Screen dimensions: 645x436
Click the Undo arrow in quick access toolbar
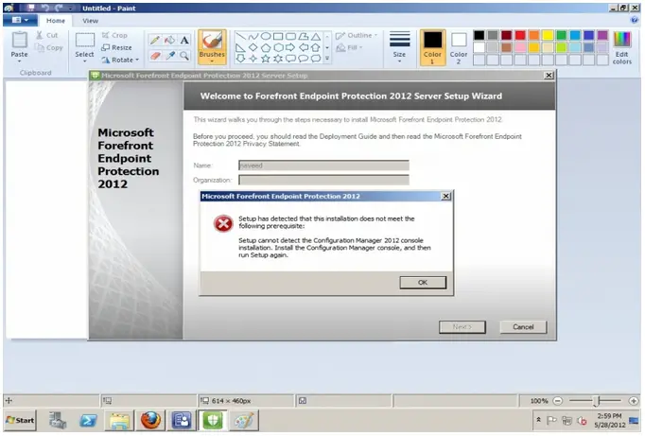coord(45,8)
